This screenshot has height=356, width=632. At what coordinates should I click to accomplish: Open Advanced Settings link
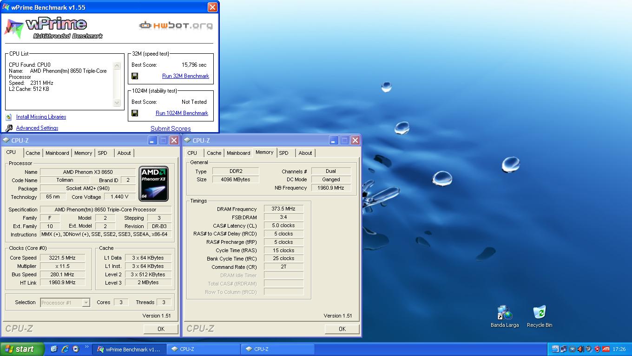click(37, 128)
